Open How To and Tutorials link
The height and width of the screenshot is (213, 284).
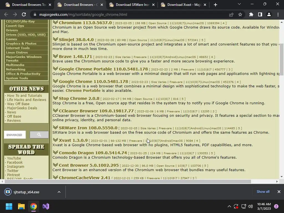[x=24, y=95]
